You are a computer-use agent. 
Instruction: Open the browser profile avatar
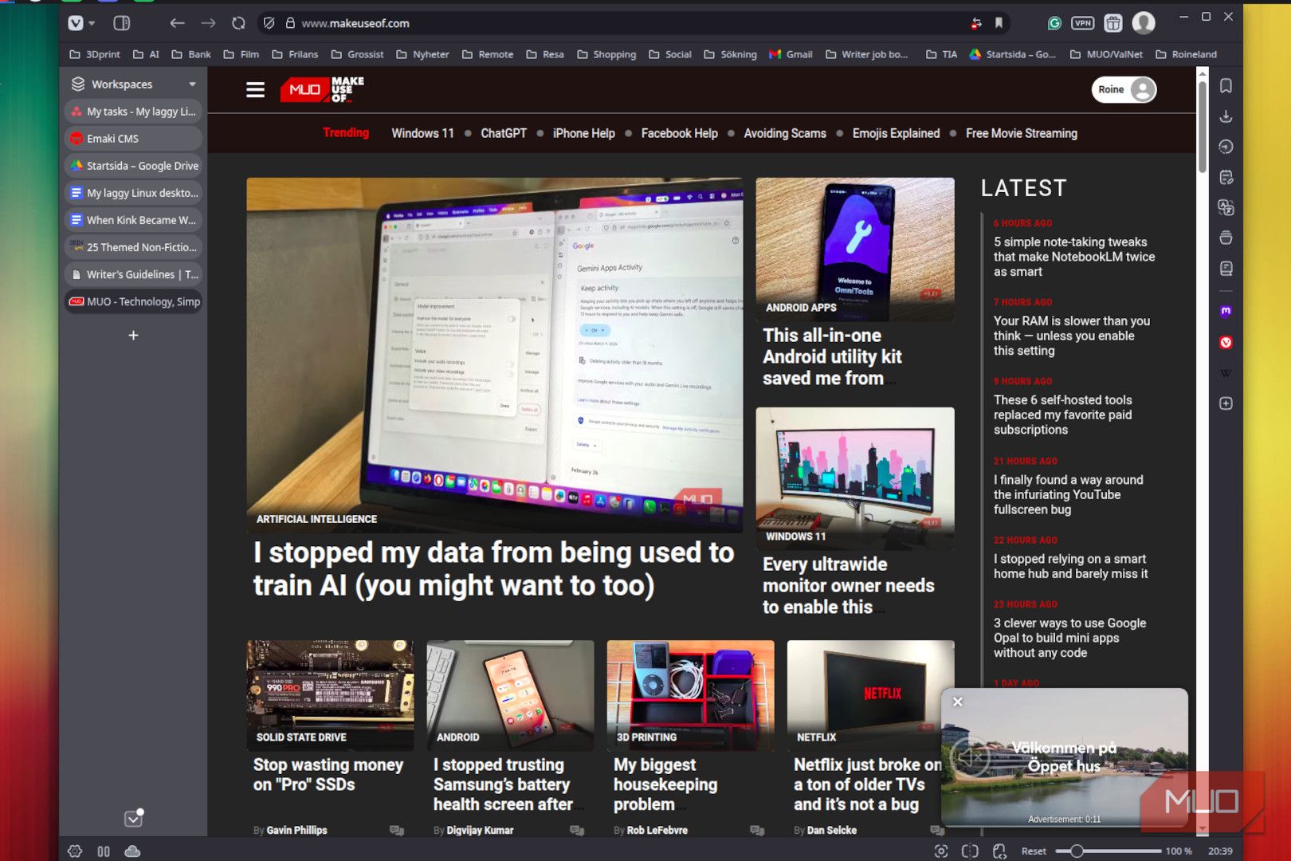point(1144,23)
